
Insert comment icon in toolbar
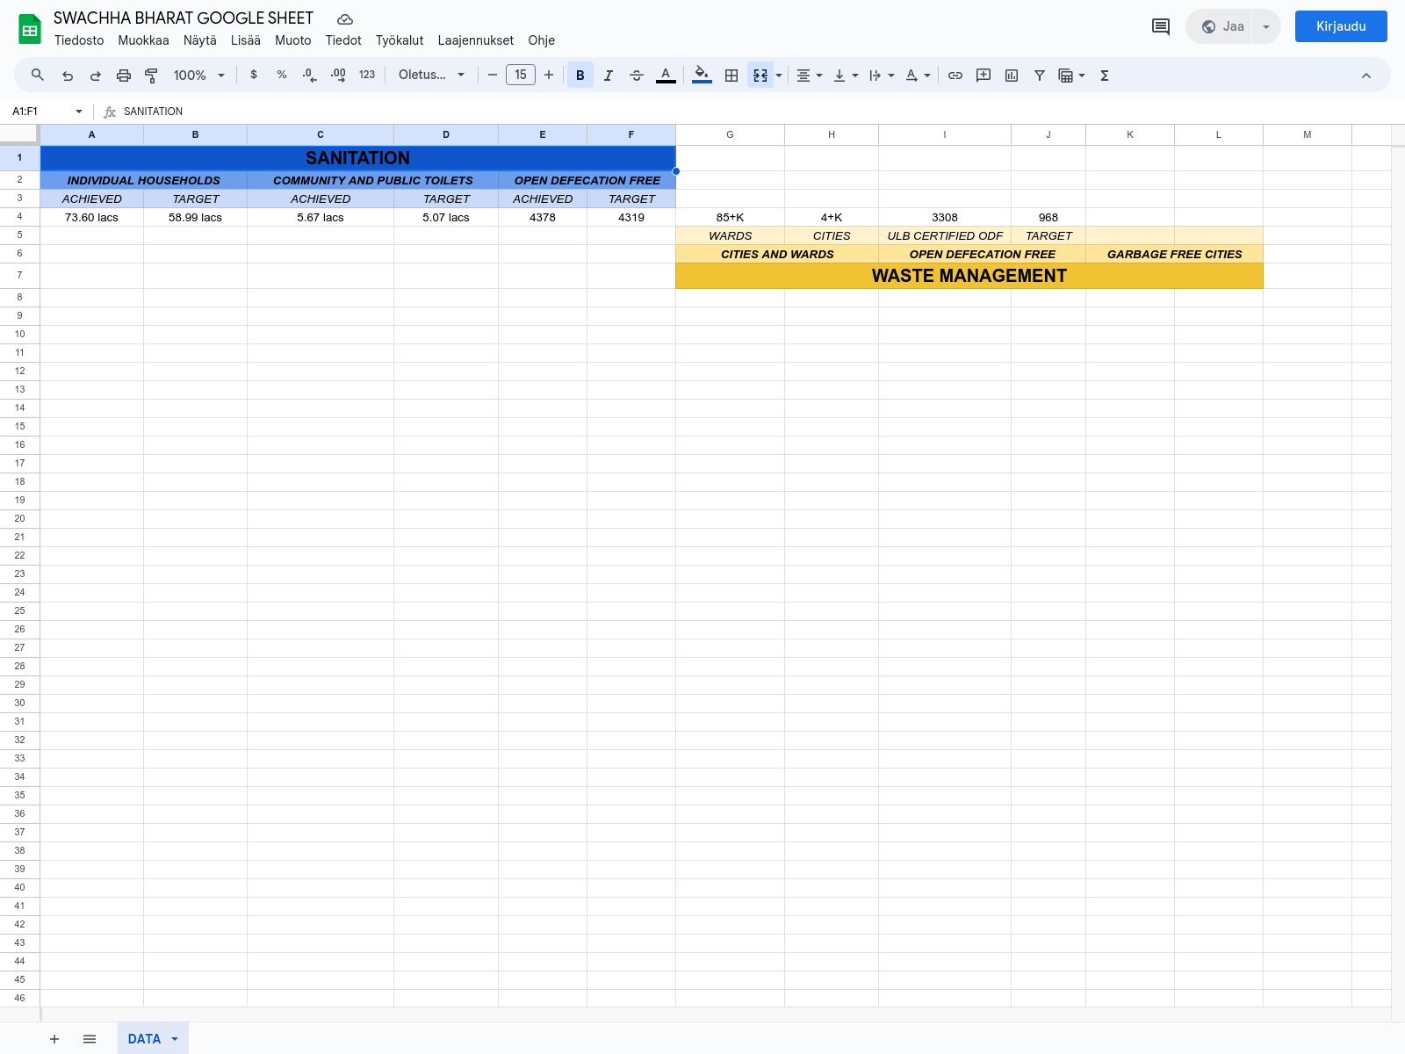coord(983,76)
